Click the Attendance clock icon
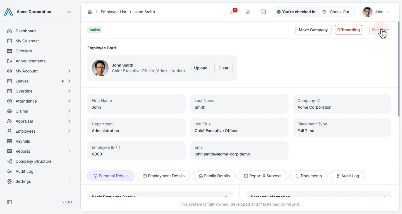This screenshot has height=214, width=402. 9,101
